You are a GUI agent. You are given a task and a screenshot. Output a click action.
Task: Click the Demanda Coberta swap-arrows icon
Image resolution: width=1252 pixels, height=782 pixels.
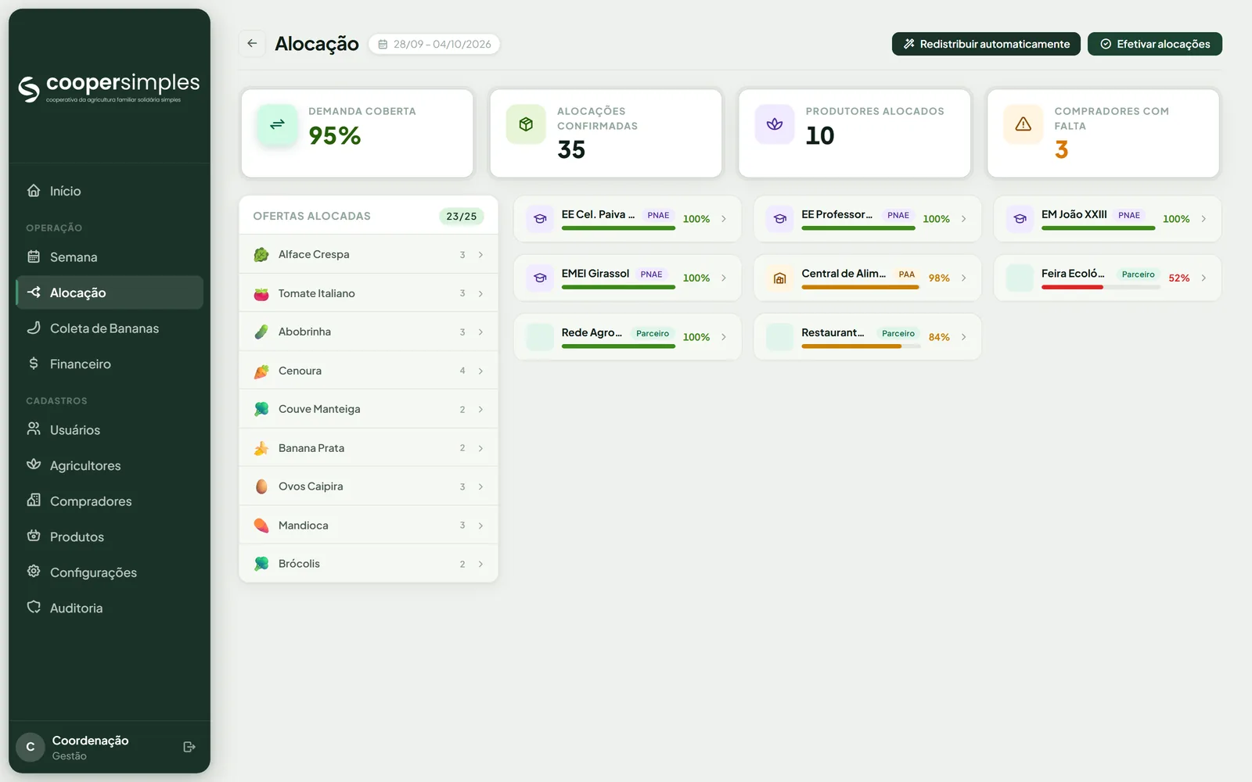[x=277, y=124]
